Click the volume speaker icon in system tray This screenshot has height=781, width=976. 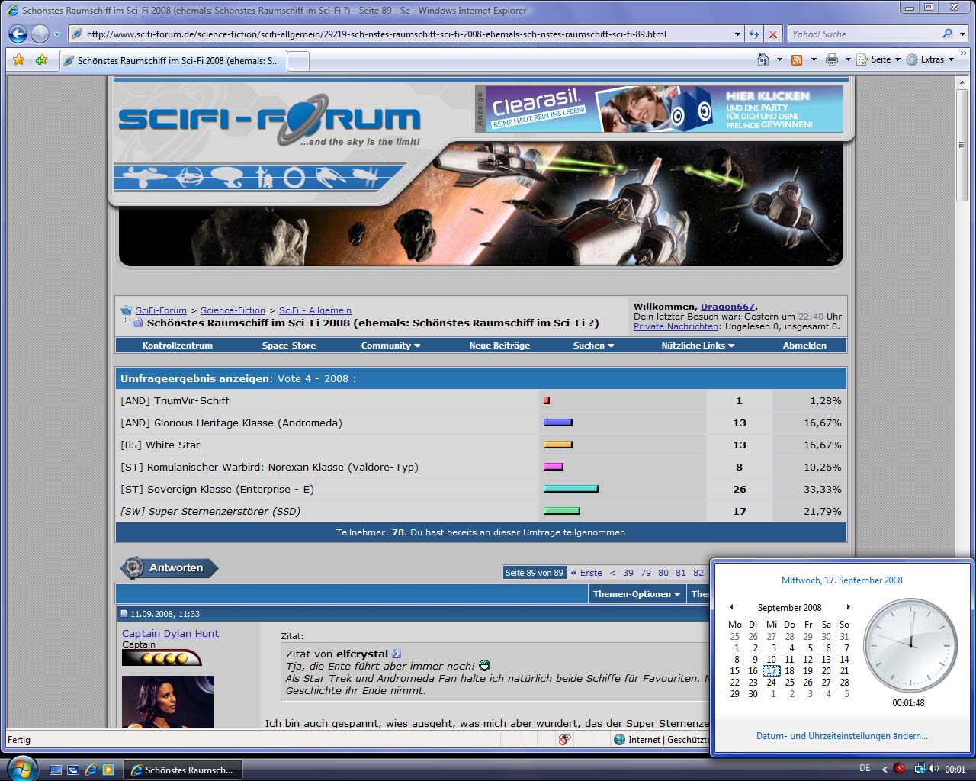pyautogui.click(x=934, y=769)
